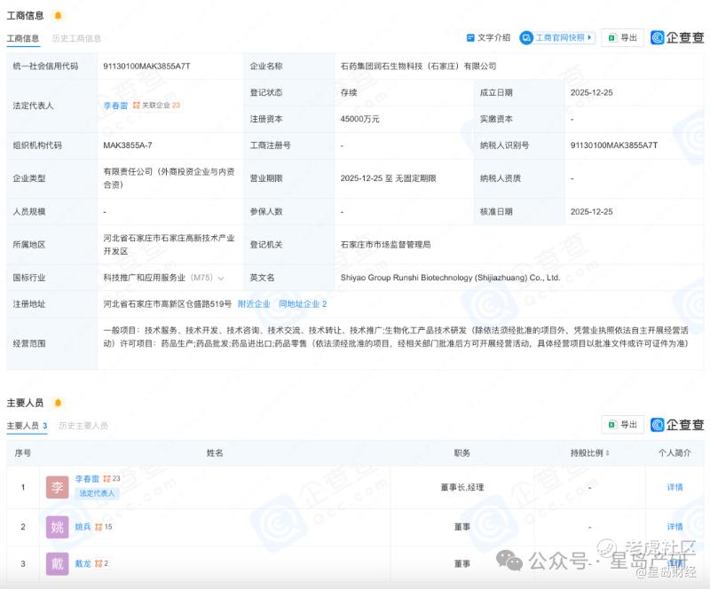Click the 法定代表人 tag under 李春雷
This screenshot has width=710, height=589.
pos(97,493)
